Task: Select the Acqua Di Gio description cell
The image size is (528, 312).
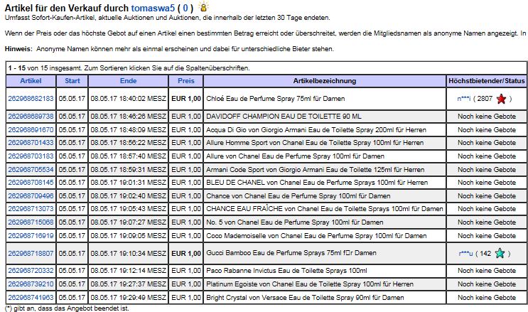Action: click(x=325, y=130)
